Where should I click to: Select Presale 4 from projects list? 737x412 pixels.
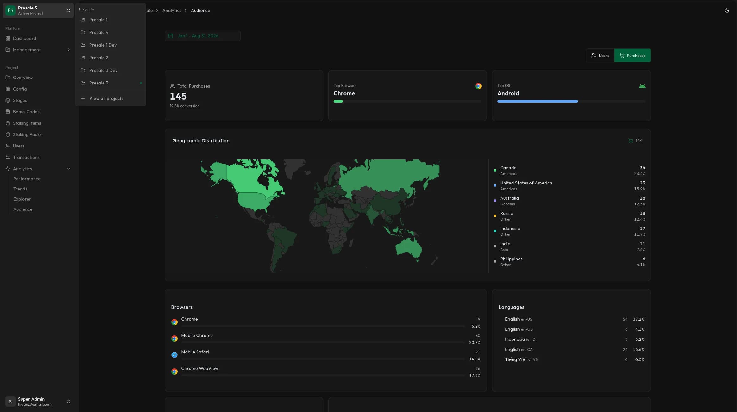tap(110, 32)
